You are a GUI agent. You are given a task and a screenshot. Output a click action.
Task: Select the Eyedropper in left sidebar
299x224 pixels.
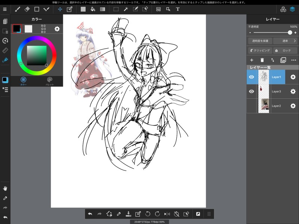tap(5, 198)
